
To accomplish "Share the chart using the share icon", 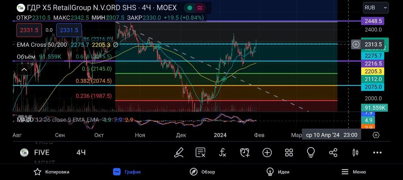I will [x=333, y=152].
